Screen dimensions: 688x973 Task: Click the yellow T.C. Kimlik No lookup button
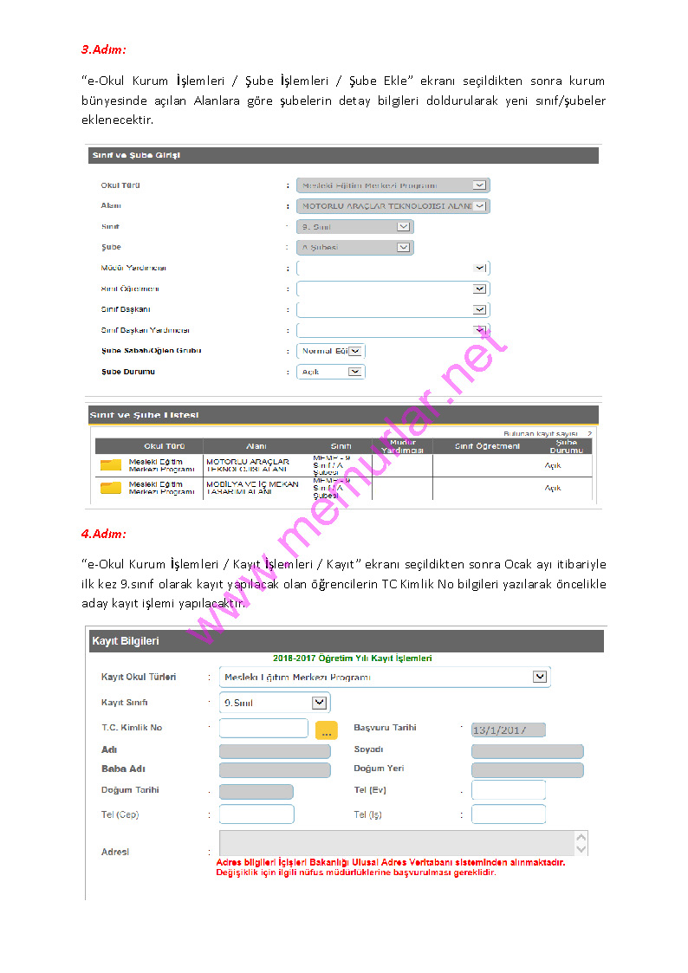[327, 730]
